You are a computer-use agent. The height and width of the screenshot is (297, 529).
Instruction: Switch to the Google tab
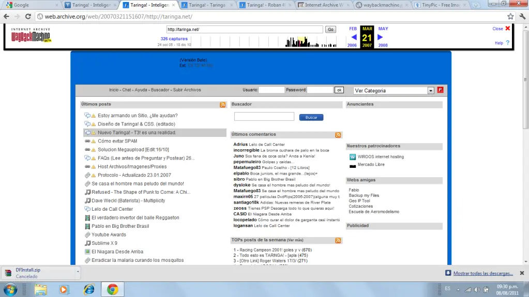[x=32, y=5]
